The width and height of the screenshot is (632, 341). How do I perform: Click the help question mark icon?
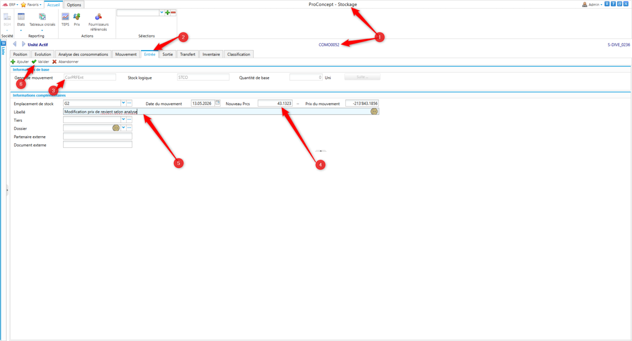click(x=613, y=4)
